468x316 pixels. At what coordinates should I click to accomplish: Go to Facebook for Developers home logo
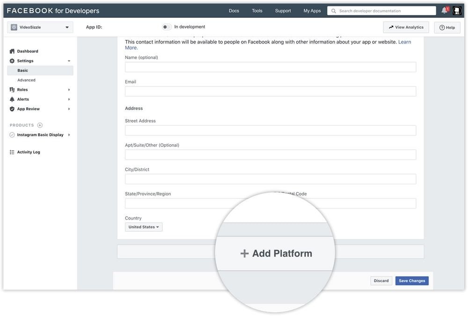[x=53, y=11]
